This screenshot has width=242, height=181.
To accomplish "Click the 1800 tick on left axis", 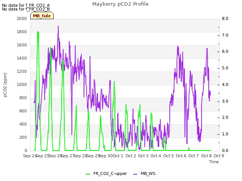I will pyautogui.click(x=22, y=32).
